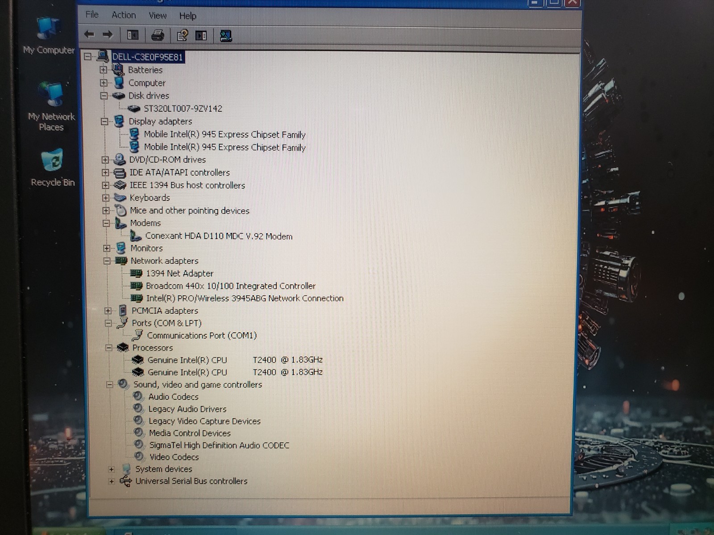Image resolution: width=714 pixels, height=535 pixels.
Task: Click the Processors category icon
Action: click(x=122, y=347)
